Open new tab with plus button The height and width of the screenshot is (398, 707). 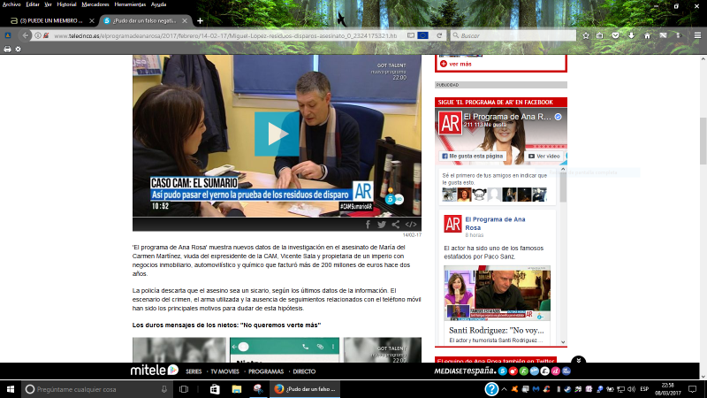[200, 19]
